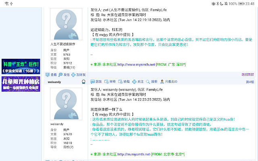The height and width of the screenshot is (161, 258).
Task: Click the weisandy username in the post header
Action: [54, 82]
